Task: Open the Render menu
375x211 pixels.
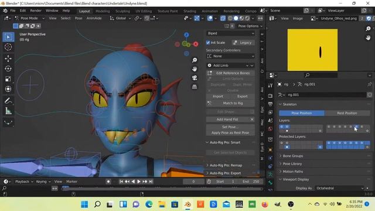Action: [x=36, y=11]
